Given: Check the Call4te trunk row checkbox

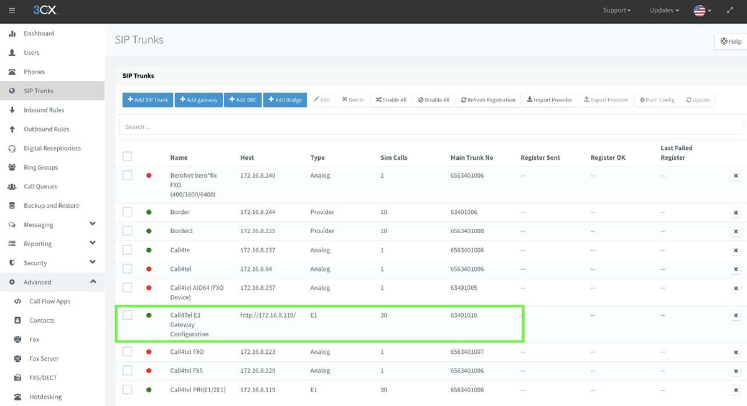Looking at the screenshot, I should click(128, 250).
